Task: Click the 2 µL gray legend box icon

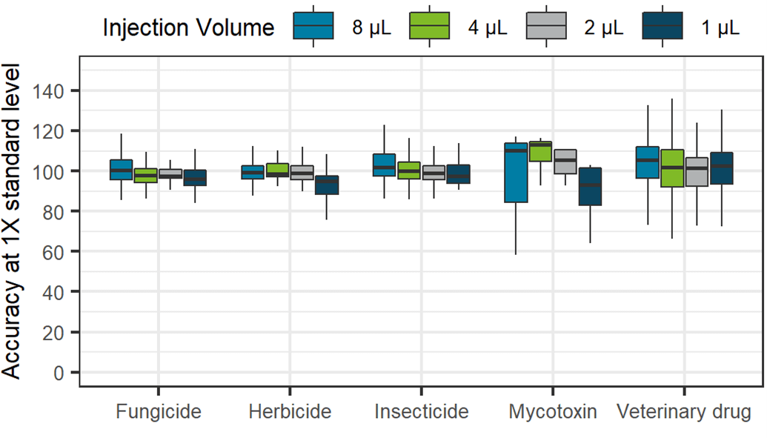Action: click(546, 25)
